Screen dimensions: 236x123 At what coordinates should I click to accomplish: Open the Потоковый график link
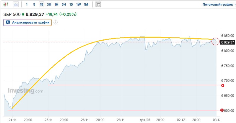click(217, 5)
